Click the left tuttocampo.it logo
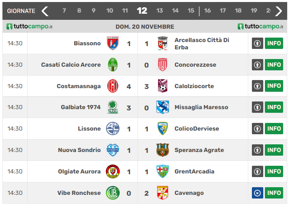The width and height of the screenshot is (288, 207). pyautogui.click(x=29, y=27)
